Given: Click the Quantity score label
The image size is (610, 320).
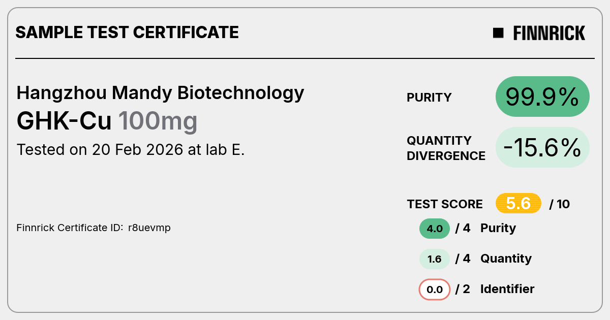Looking at the screenshot, I should [506, 259].
